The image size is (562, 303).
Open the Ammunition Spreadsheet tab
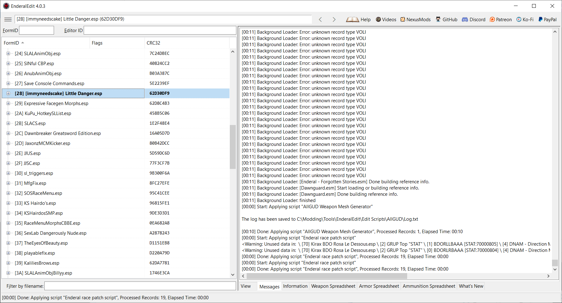(429, 286)
